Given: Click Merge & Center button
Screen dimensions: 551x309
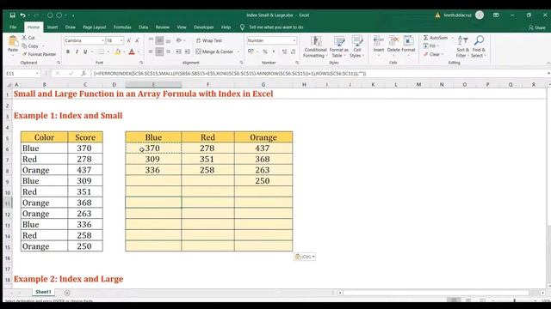Looking at the screenshot, I should click(x=214, y=51).
